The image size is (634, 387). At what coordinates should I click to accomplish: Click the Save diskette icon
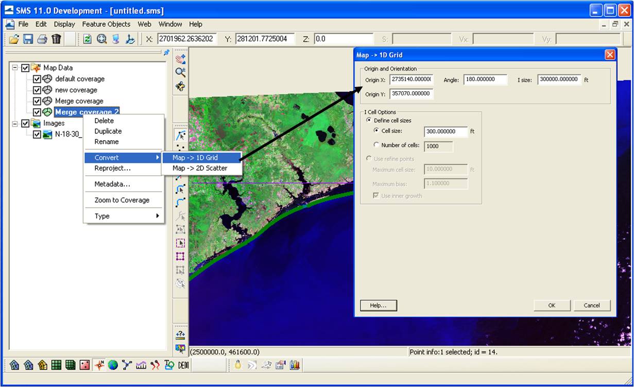pos(28,39)
